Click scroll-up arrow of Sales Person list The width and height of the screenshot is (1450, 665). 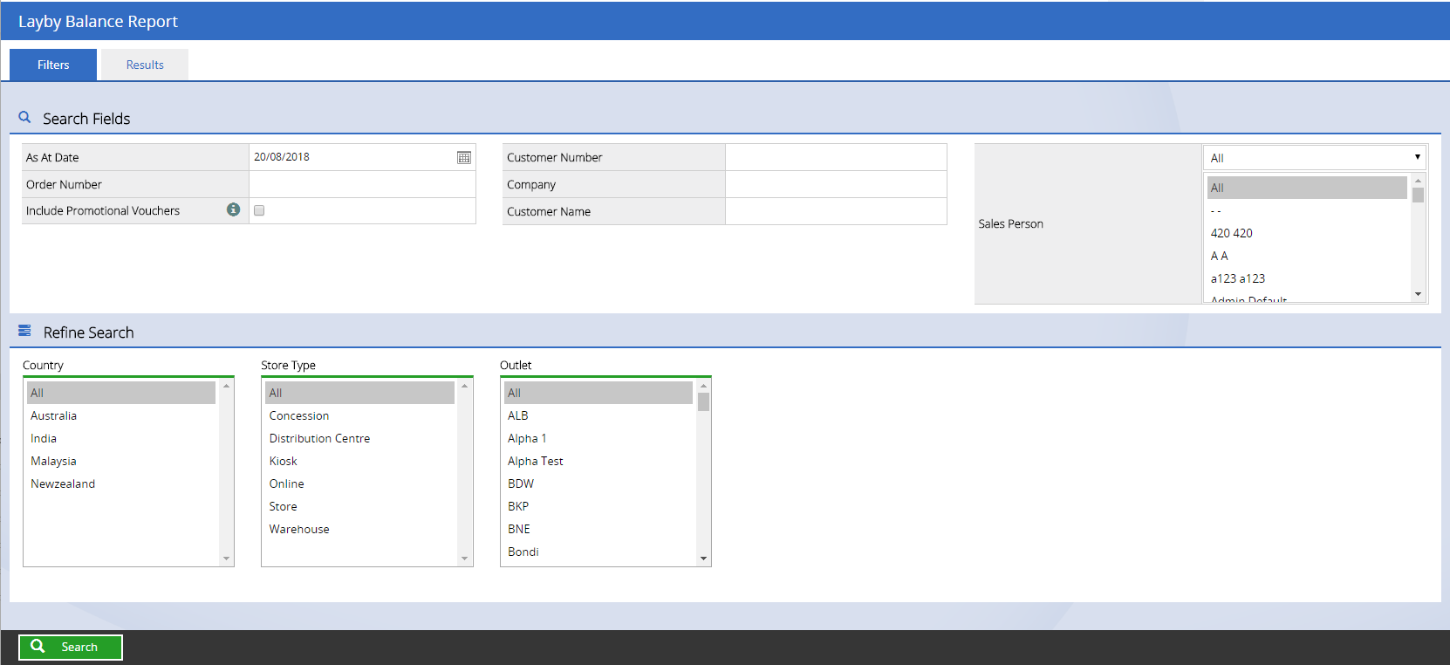coord(1418,181)
